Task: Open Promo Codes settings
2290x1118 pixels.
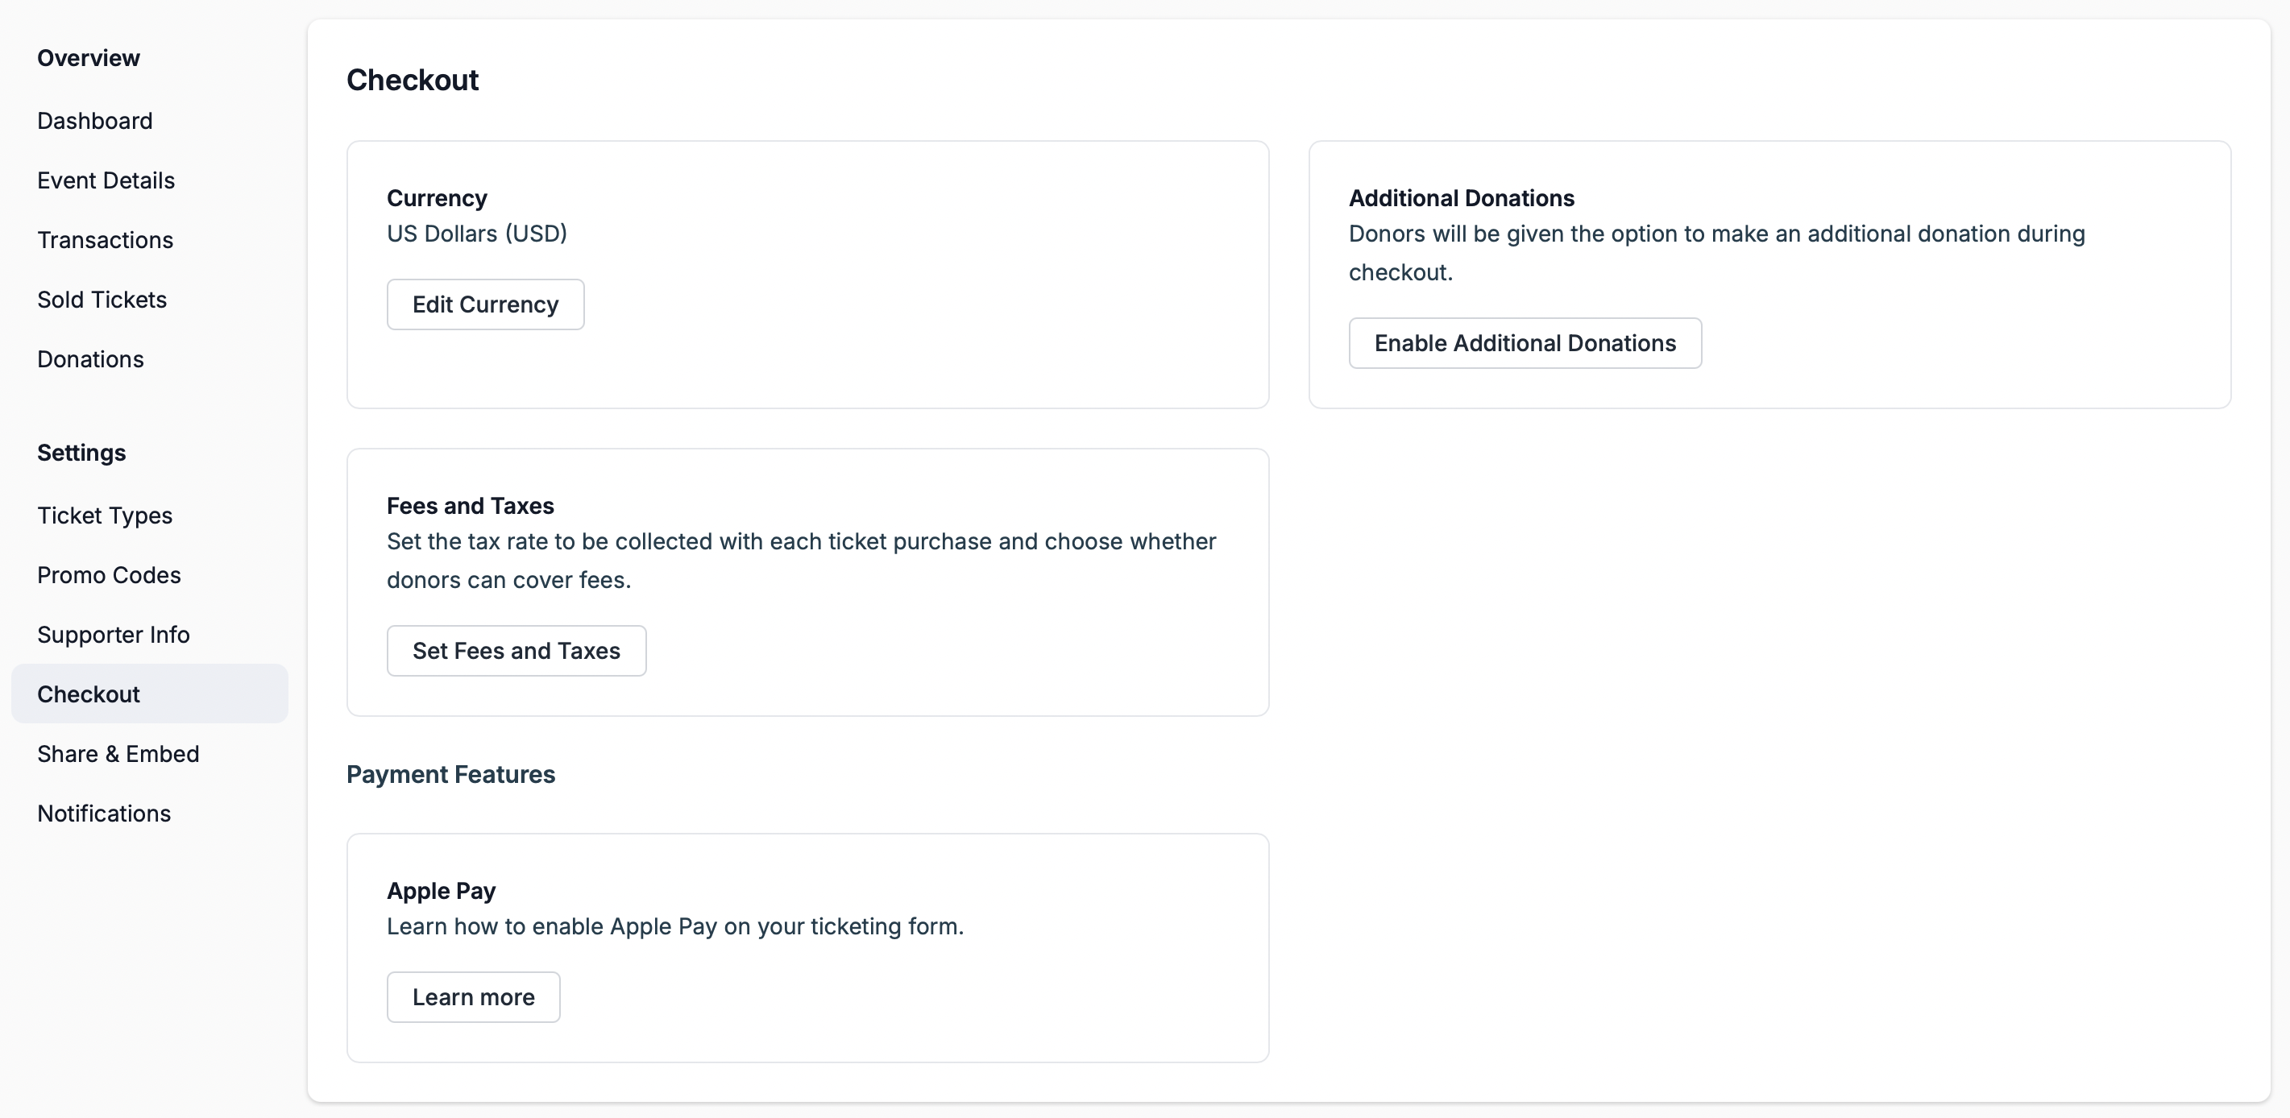Action: click(x=109, y=574)
